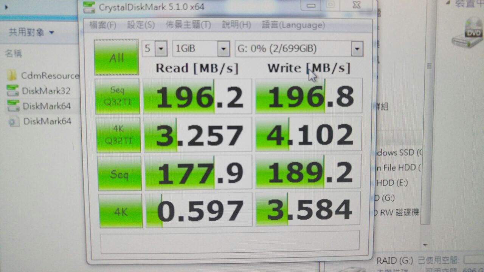Click the Seq Q32T1 write value 196.8
The width and height of the screenshot is (484, 272).
tap(309, 96)
